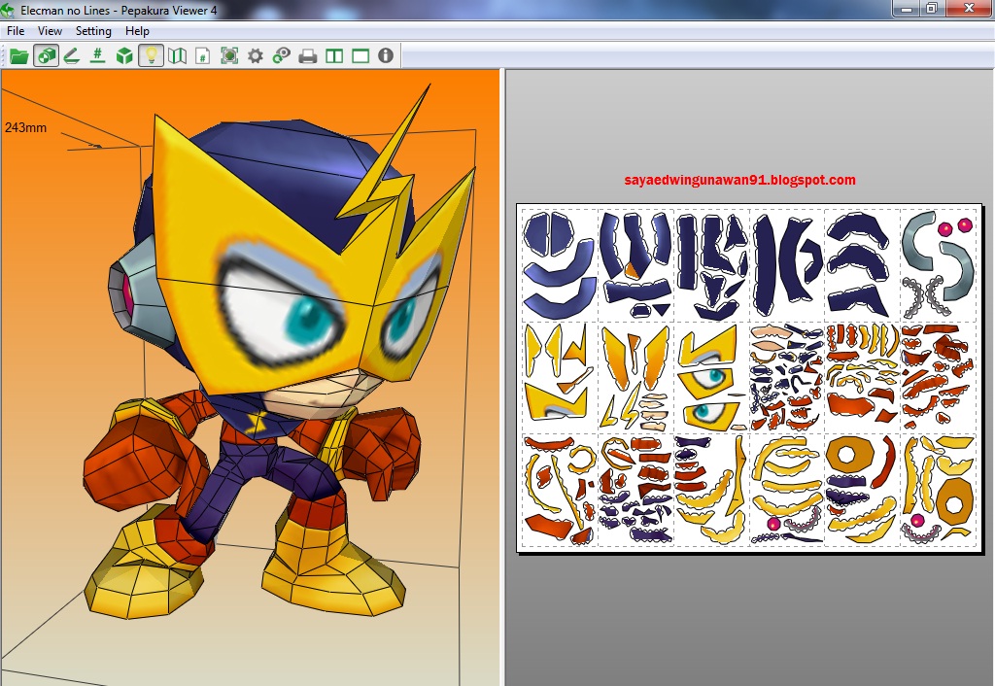
Task: Toggle the show edges pencil icon
Action: point(72,55)
